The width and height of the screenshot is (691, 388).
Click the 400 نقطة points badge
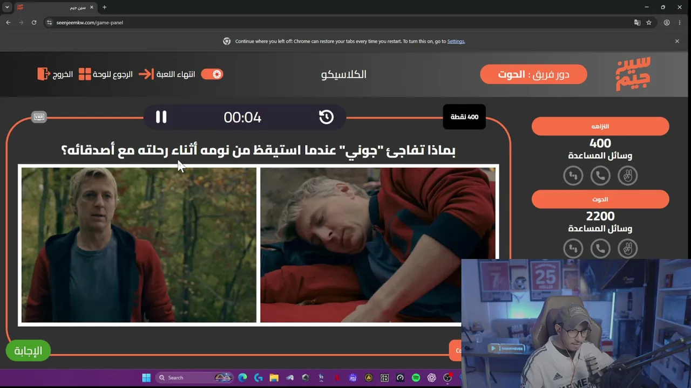464,117
